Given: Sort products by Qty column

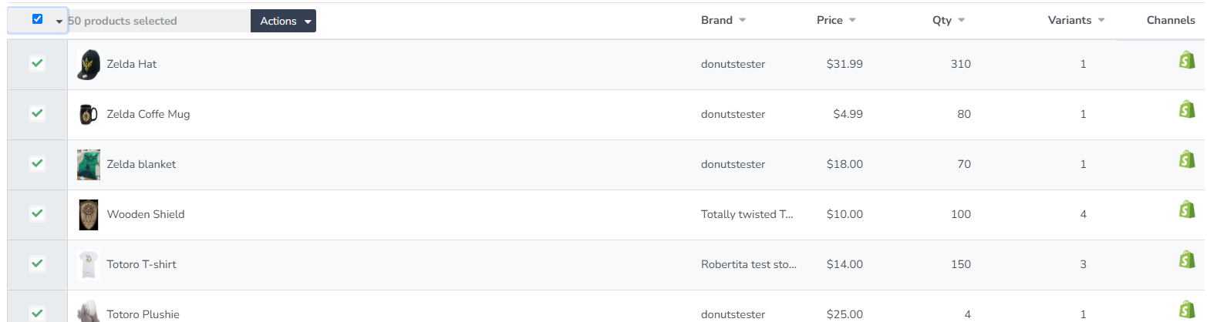Looking at the screenshot, I should [x=949, y=21].
